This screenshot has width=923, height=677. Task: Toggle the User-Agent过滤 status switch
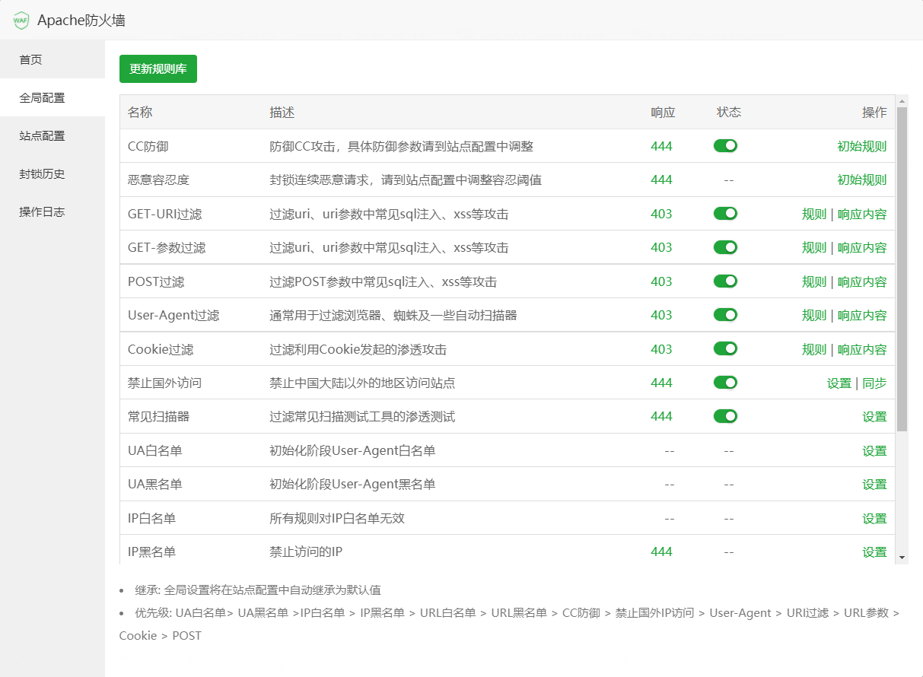[725, 315]
